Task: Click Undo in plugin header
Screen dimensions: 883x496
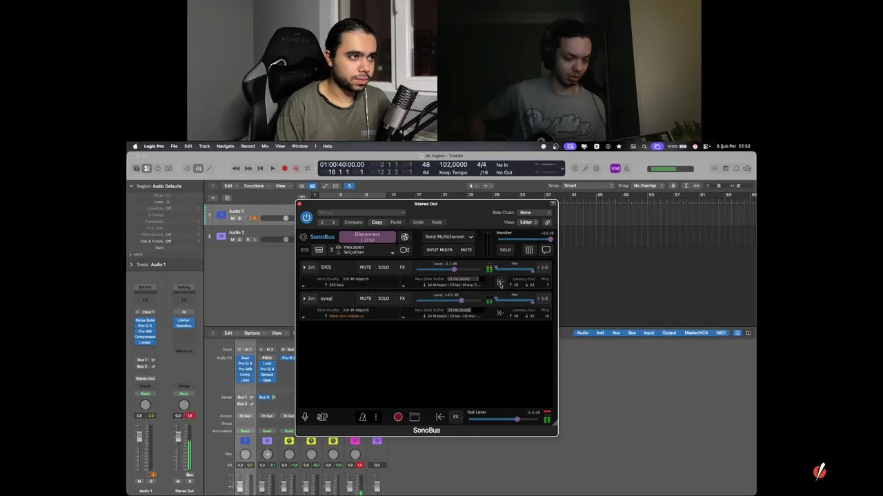Action: point(418,223)
